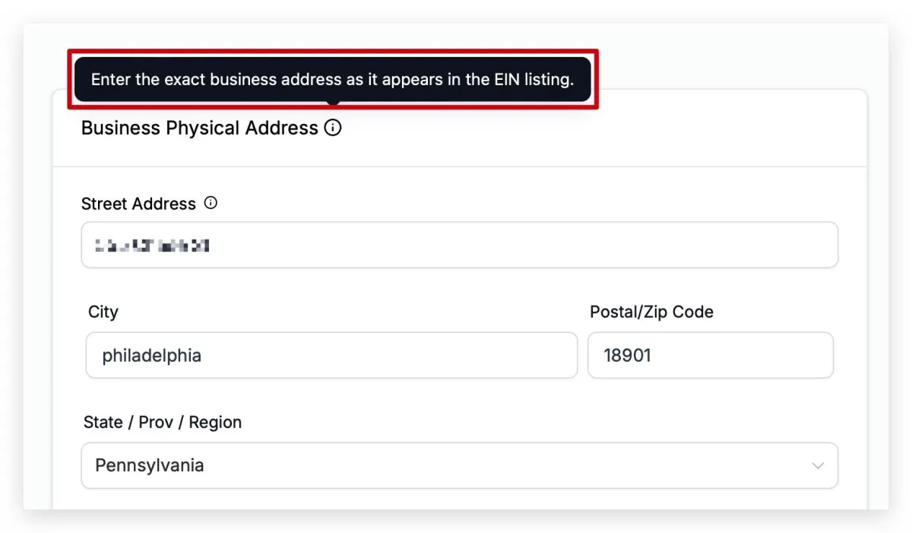912x533 pixels.
Task: Click into the City field containing philadelphia
Action: [x=331, y=355]
